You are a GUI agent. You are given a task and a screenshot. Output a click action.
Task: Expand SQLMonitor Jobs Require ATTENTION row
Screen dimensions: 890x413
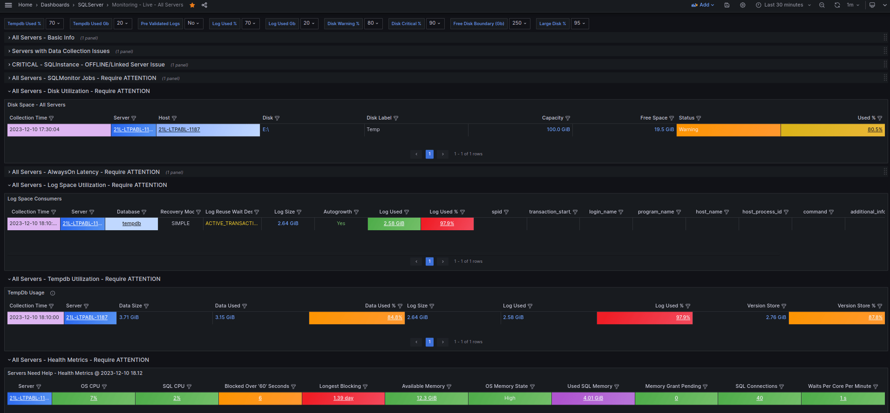pos(84,78)
